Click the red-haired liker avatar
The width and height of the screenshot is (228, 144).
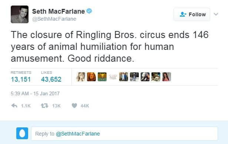point(91,77)
